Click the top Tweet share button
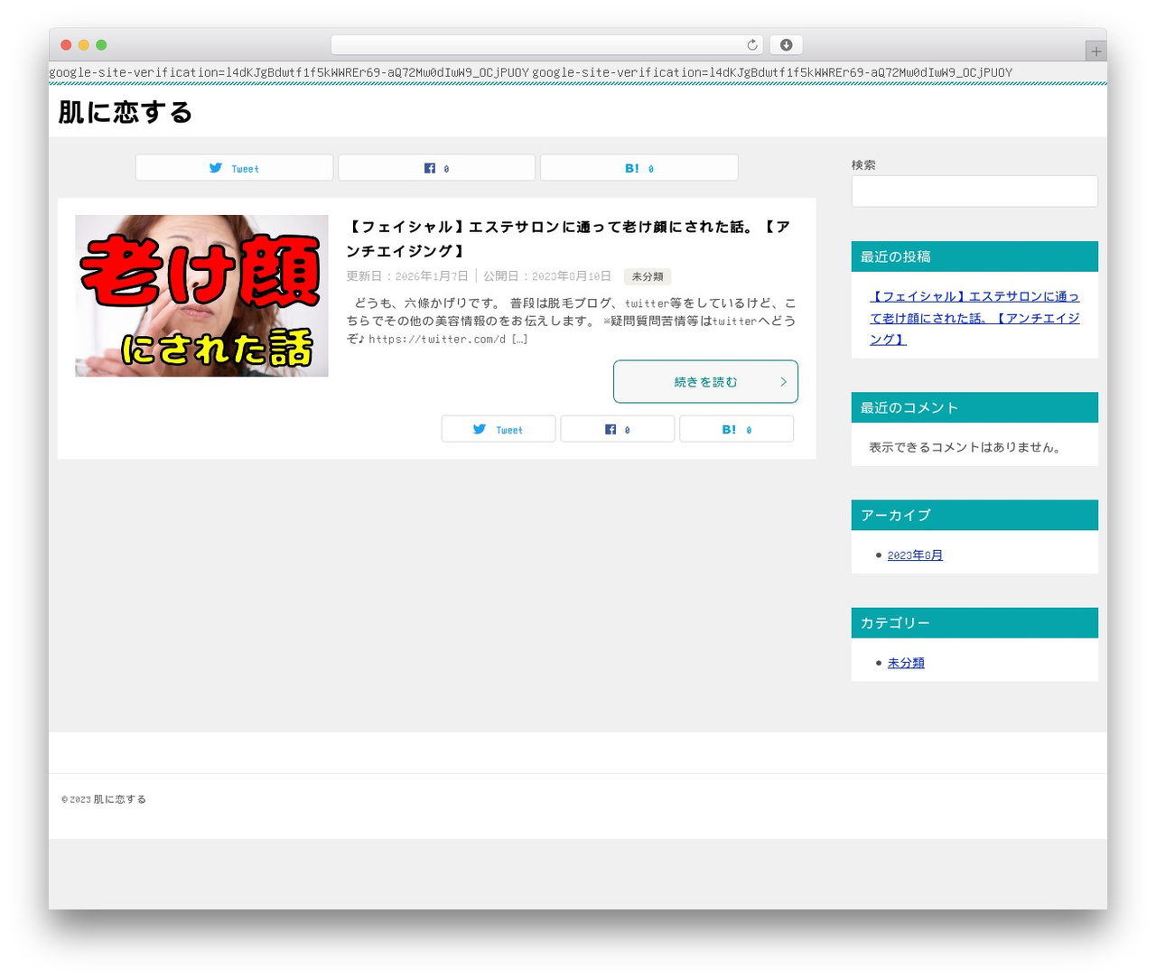Image resolution: width=1156 pixels, height=979 pixels. 234,168
